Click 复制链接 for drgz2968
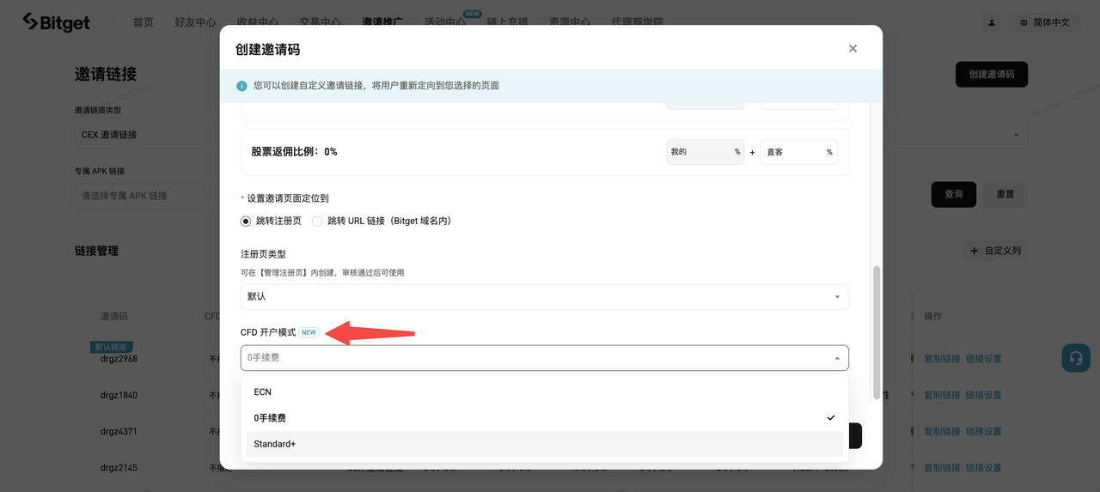 pos(942,359)
